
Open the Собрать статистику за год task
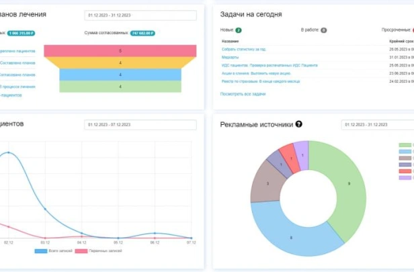pyautogui.click(x=244, y=49)
